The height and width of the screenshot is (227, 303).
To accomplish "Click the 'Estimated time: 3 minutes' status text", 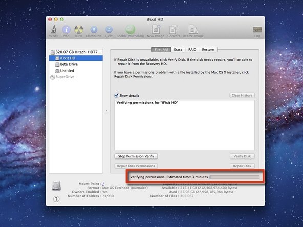I will point(187,177).
